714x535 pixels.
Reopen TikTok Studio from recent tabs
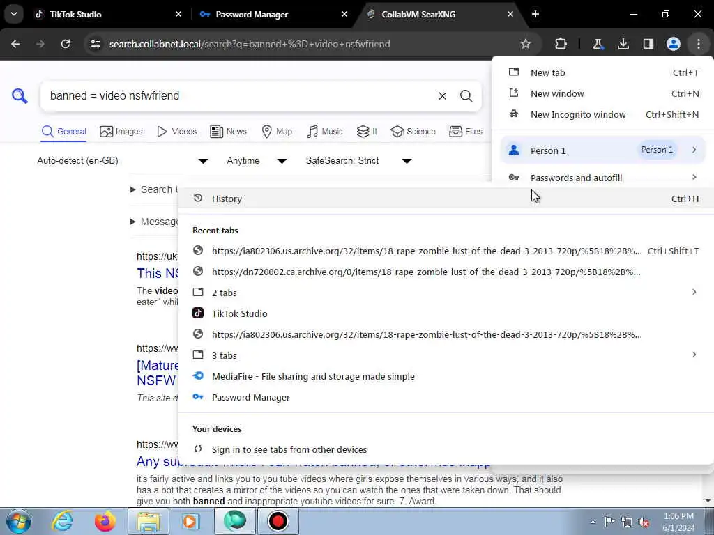click(x=446, y=313)
